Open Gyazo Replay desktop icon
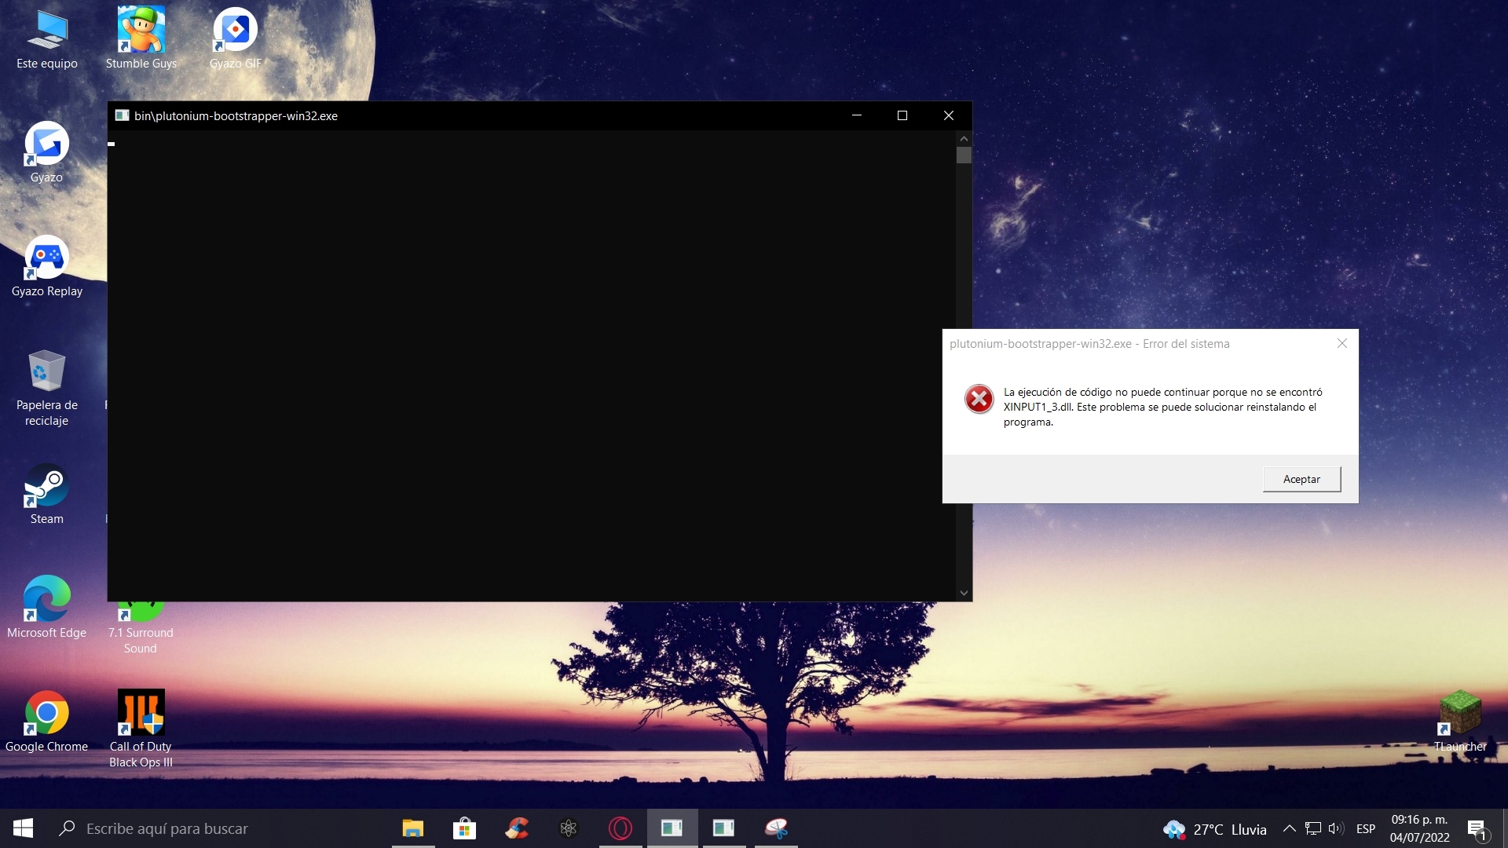The height and width of the screenshot is (848, 1508). tap(46, 259)
